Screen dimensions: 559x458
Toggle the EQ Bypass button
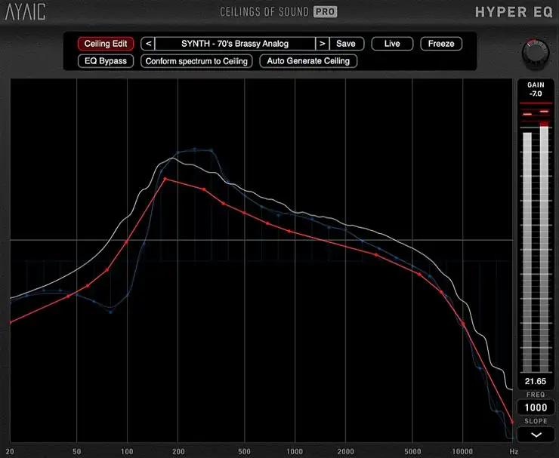click(106, 61)
